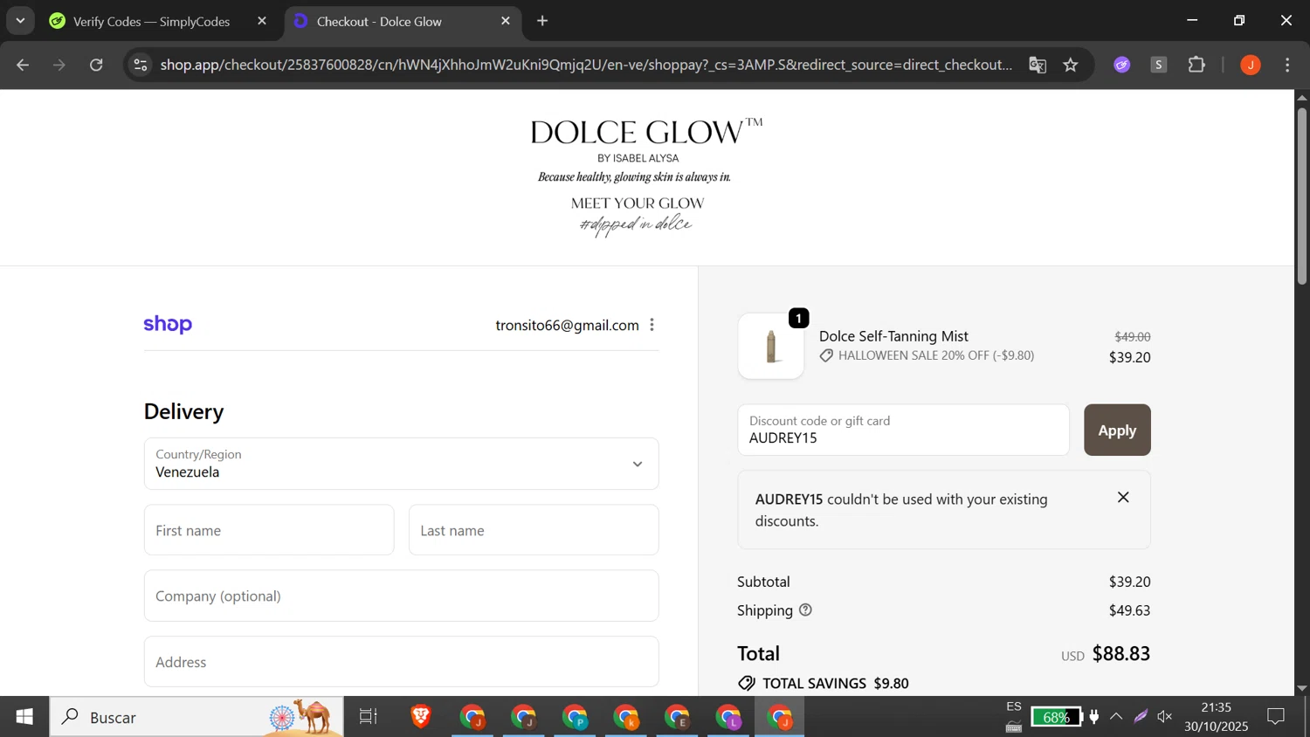Click the muted volume icon
Screen dimensions: 1310x737
[1165, 717]
